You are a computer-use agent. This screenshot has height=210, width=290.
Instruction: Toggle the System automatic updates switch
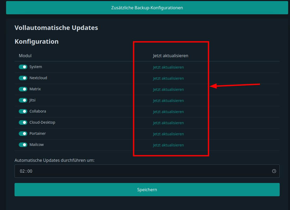[x=23, y=67]
